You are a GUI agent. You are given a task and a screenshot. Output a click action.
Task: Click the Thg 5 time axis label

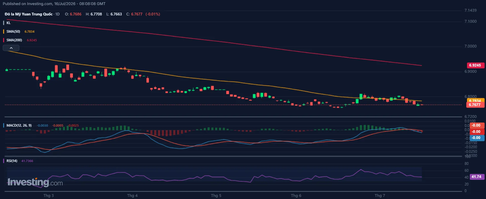[x=216, y=195]
